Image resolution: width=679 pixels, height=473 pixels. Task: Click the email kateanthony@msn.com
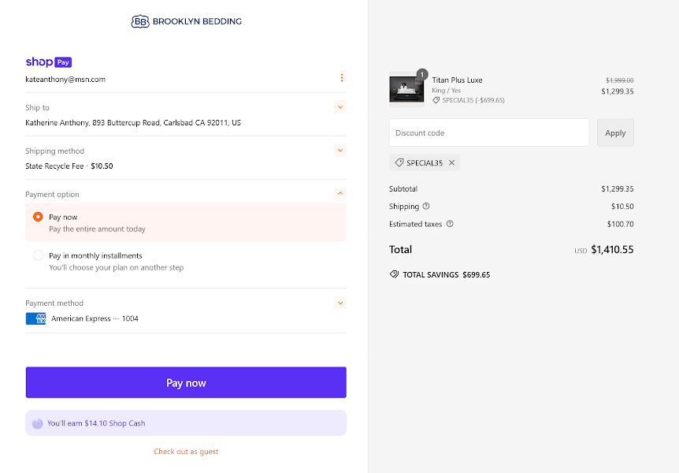[65, 80]
